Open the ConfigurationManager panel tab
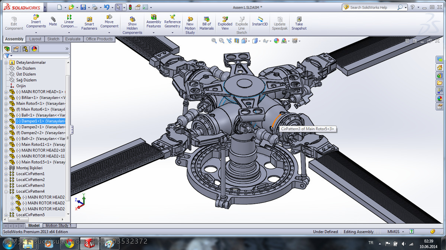 tap(25, 49)
